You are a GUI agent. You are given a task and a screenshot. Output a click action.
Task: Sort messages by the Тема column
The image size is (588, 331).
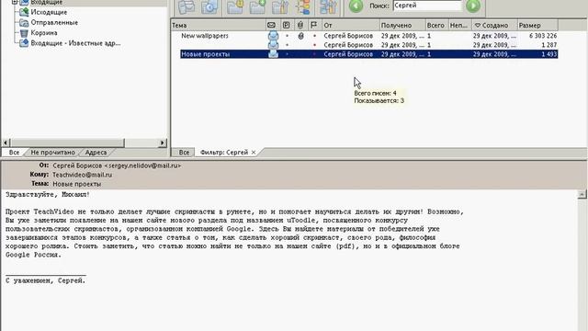click(219, 25)
